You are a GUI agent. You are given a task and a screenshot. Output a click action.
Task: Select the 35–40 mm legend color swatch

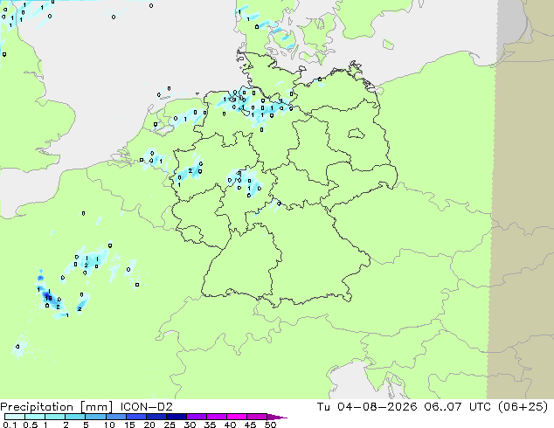click(216, 417)
